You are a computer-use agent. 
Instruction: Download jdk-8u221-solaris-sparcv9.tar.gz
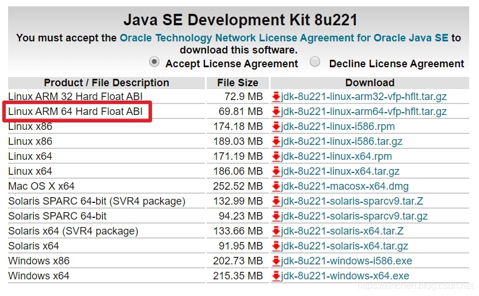355,216
